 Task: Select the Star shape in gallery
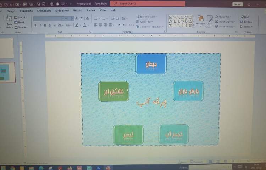pos(190,25)
